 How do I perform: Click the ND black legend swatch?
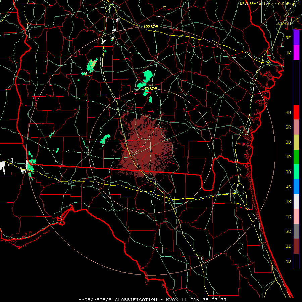(x=296, y=261)
